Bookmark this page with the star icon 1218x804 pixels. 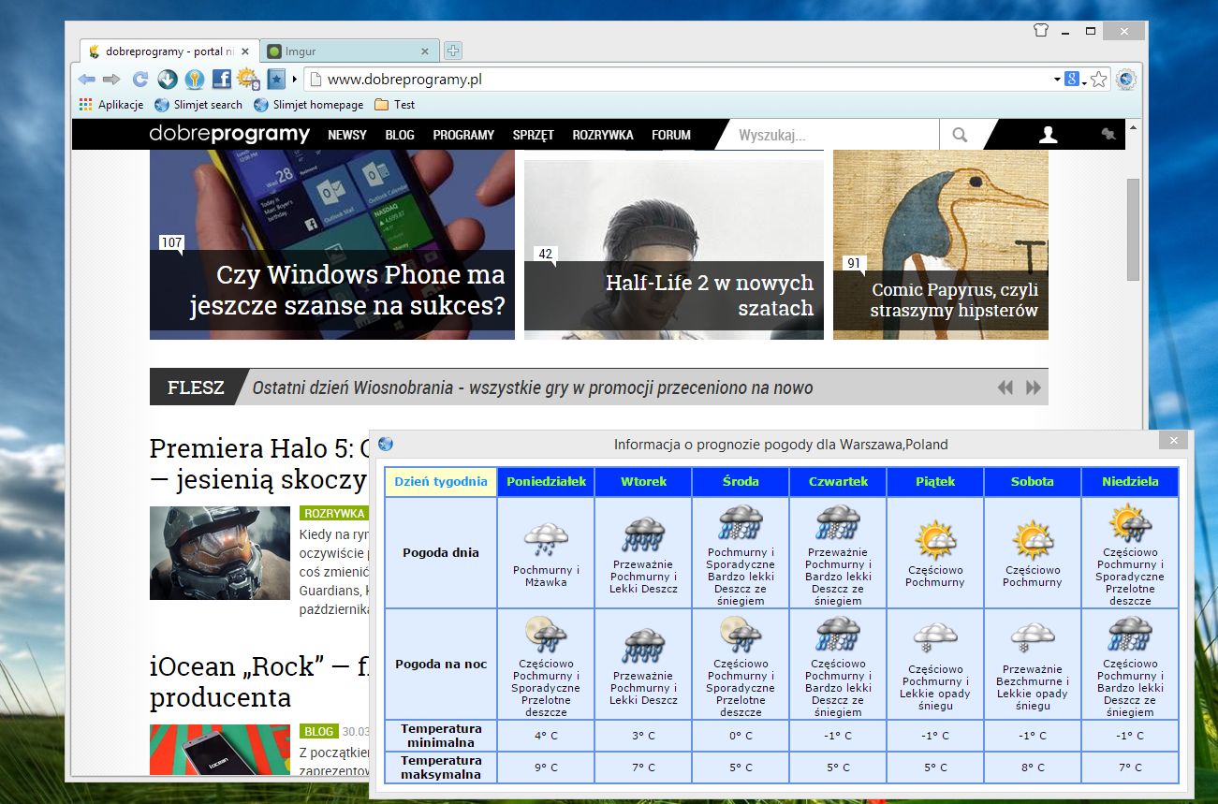click(x=1099, y=80)
